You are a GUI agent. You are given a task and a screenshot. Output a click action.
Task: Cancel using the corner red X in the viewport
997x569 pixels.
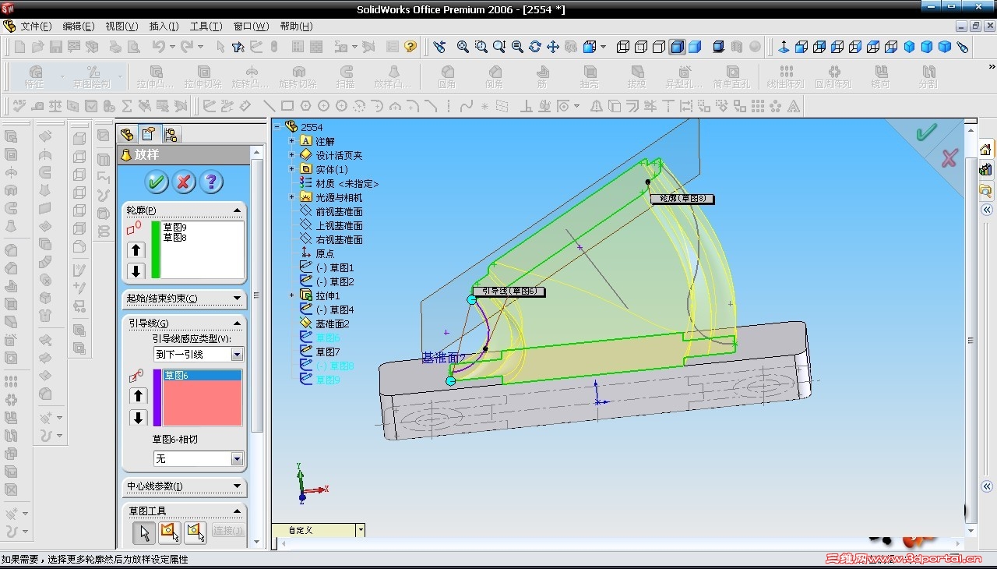pyautogui.click(x=949, y=159)
